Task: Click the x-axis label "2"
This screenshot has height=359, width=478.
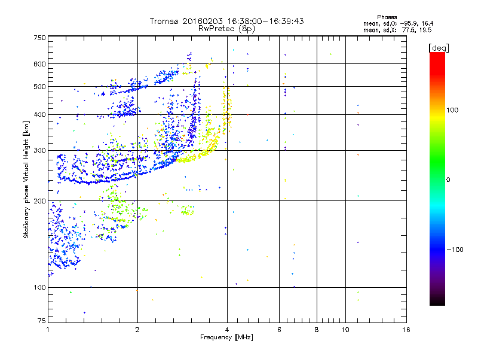Action: [137, 330]
